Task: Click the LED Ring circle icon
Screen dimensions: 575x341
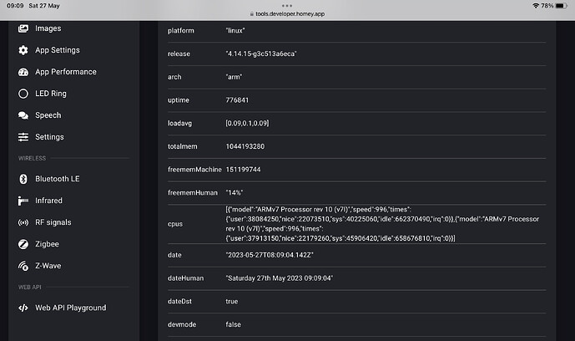Action: 23,94
